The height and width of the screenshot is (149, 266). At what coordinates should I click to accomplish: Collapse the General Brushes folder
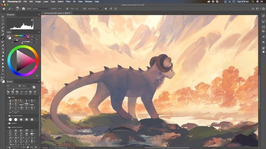tap(7, 116)
